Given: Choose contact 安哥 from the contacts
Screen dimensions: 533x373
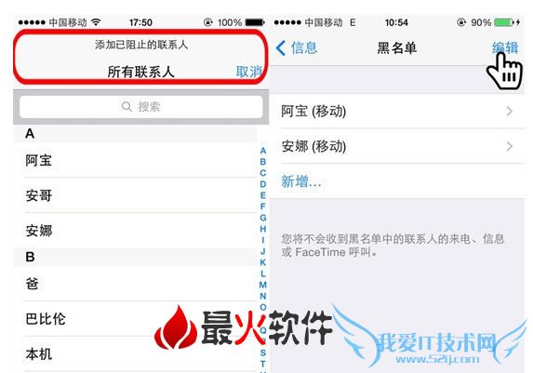Looking at the screenshot, I should point(135,195).
